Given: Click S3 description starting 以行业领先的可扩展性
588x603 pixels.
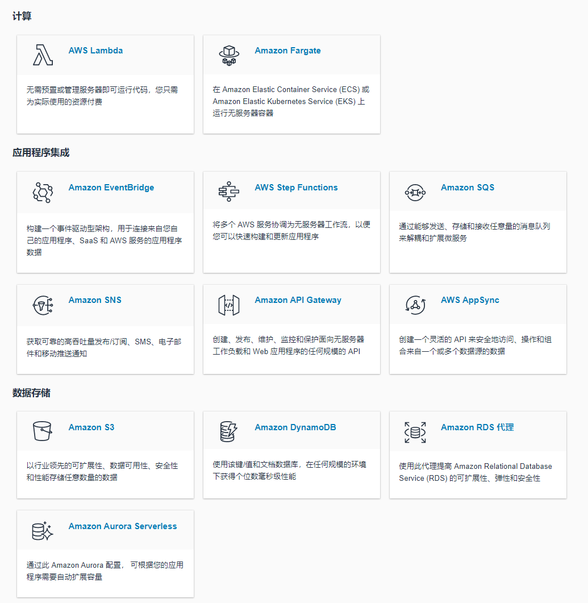Looking at the screenshot, I should 102,472.
